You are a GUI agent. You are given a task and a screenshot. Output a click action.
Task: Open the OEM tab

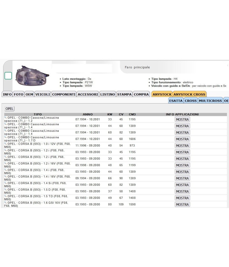pos(29,94)
